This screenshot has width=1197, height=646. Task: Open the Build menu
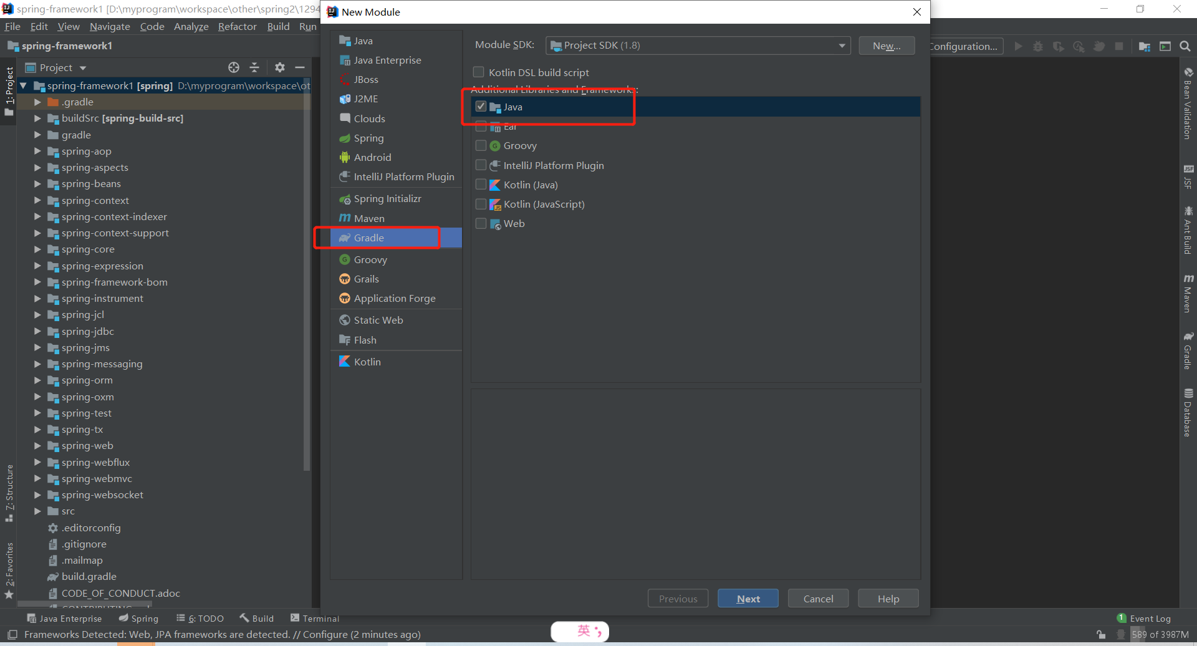pos(278,26)
